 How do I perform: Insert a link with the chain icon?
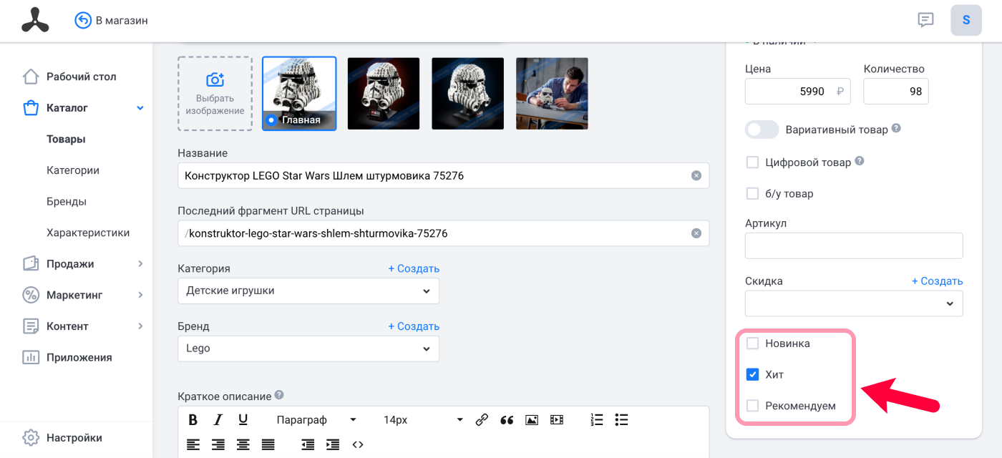(x=482, y=420)
